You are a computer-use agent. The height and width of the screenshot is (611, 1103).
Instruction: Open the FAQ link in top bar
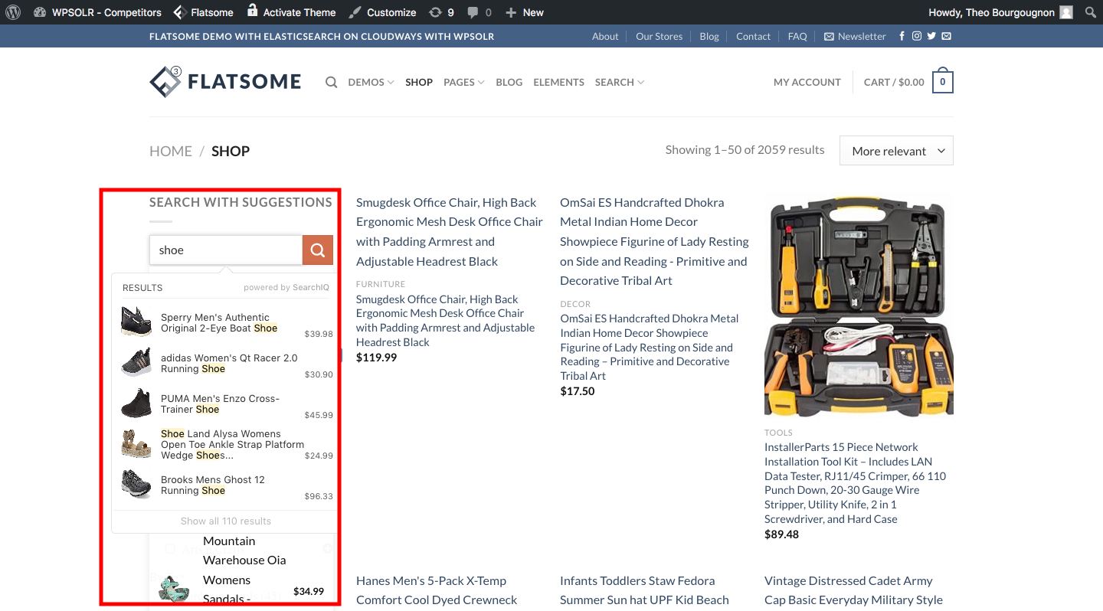point(797,36)
